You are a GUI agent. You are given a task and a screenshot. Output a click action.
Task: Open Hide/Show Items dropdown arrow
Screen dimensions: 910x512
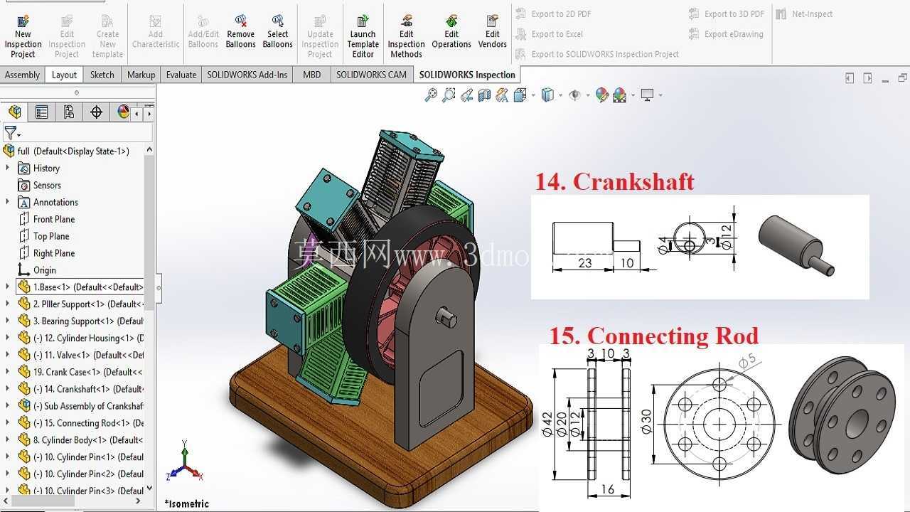[588, 95]
